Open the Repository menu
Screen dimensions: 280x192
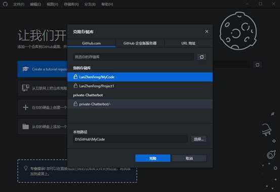[71, 4]
